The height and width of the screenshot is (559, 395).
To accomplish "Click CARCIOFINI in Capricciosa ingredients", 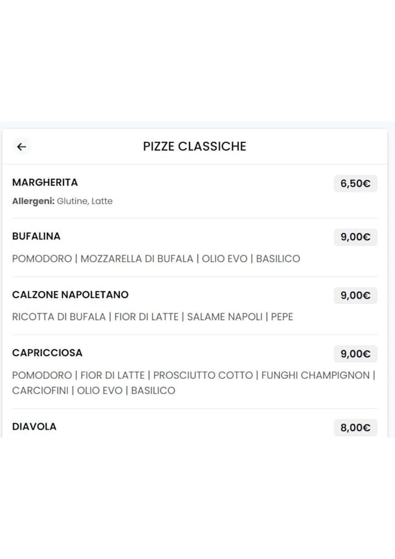I will click(39, 391).
